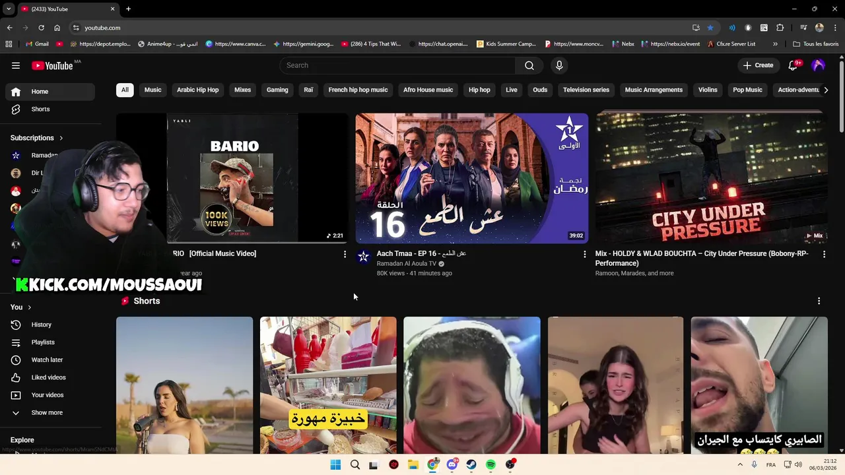Image resolution: width=845 pixels, height=475 pixels.
Task: Open Liked videos in the sidebar
Action: point(50,377)
